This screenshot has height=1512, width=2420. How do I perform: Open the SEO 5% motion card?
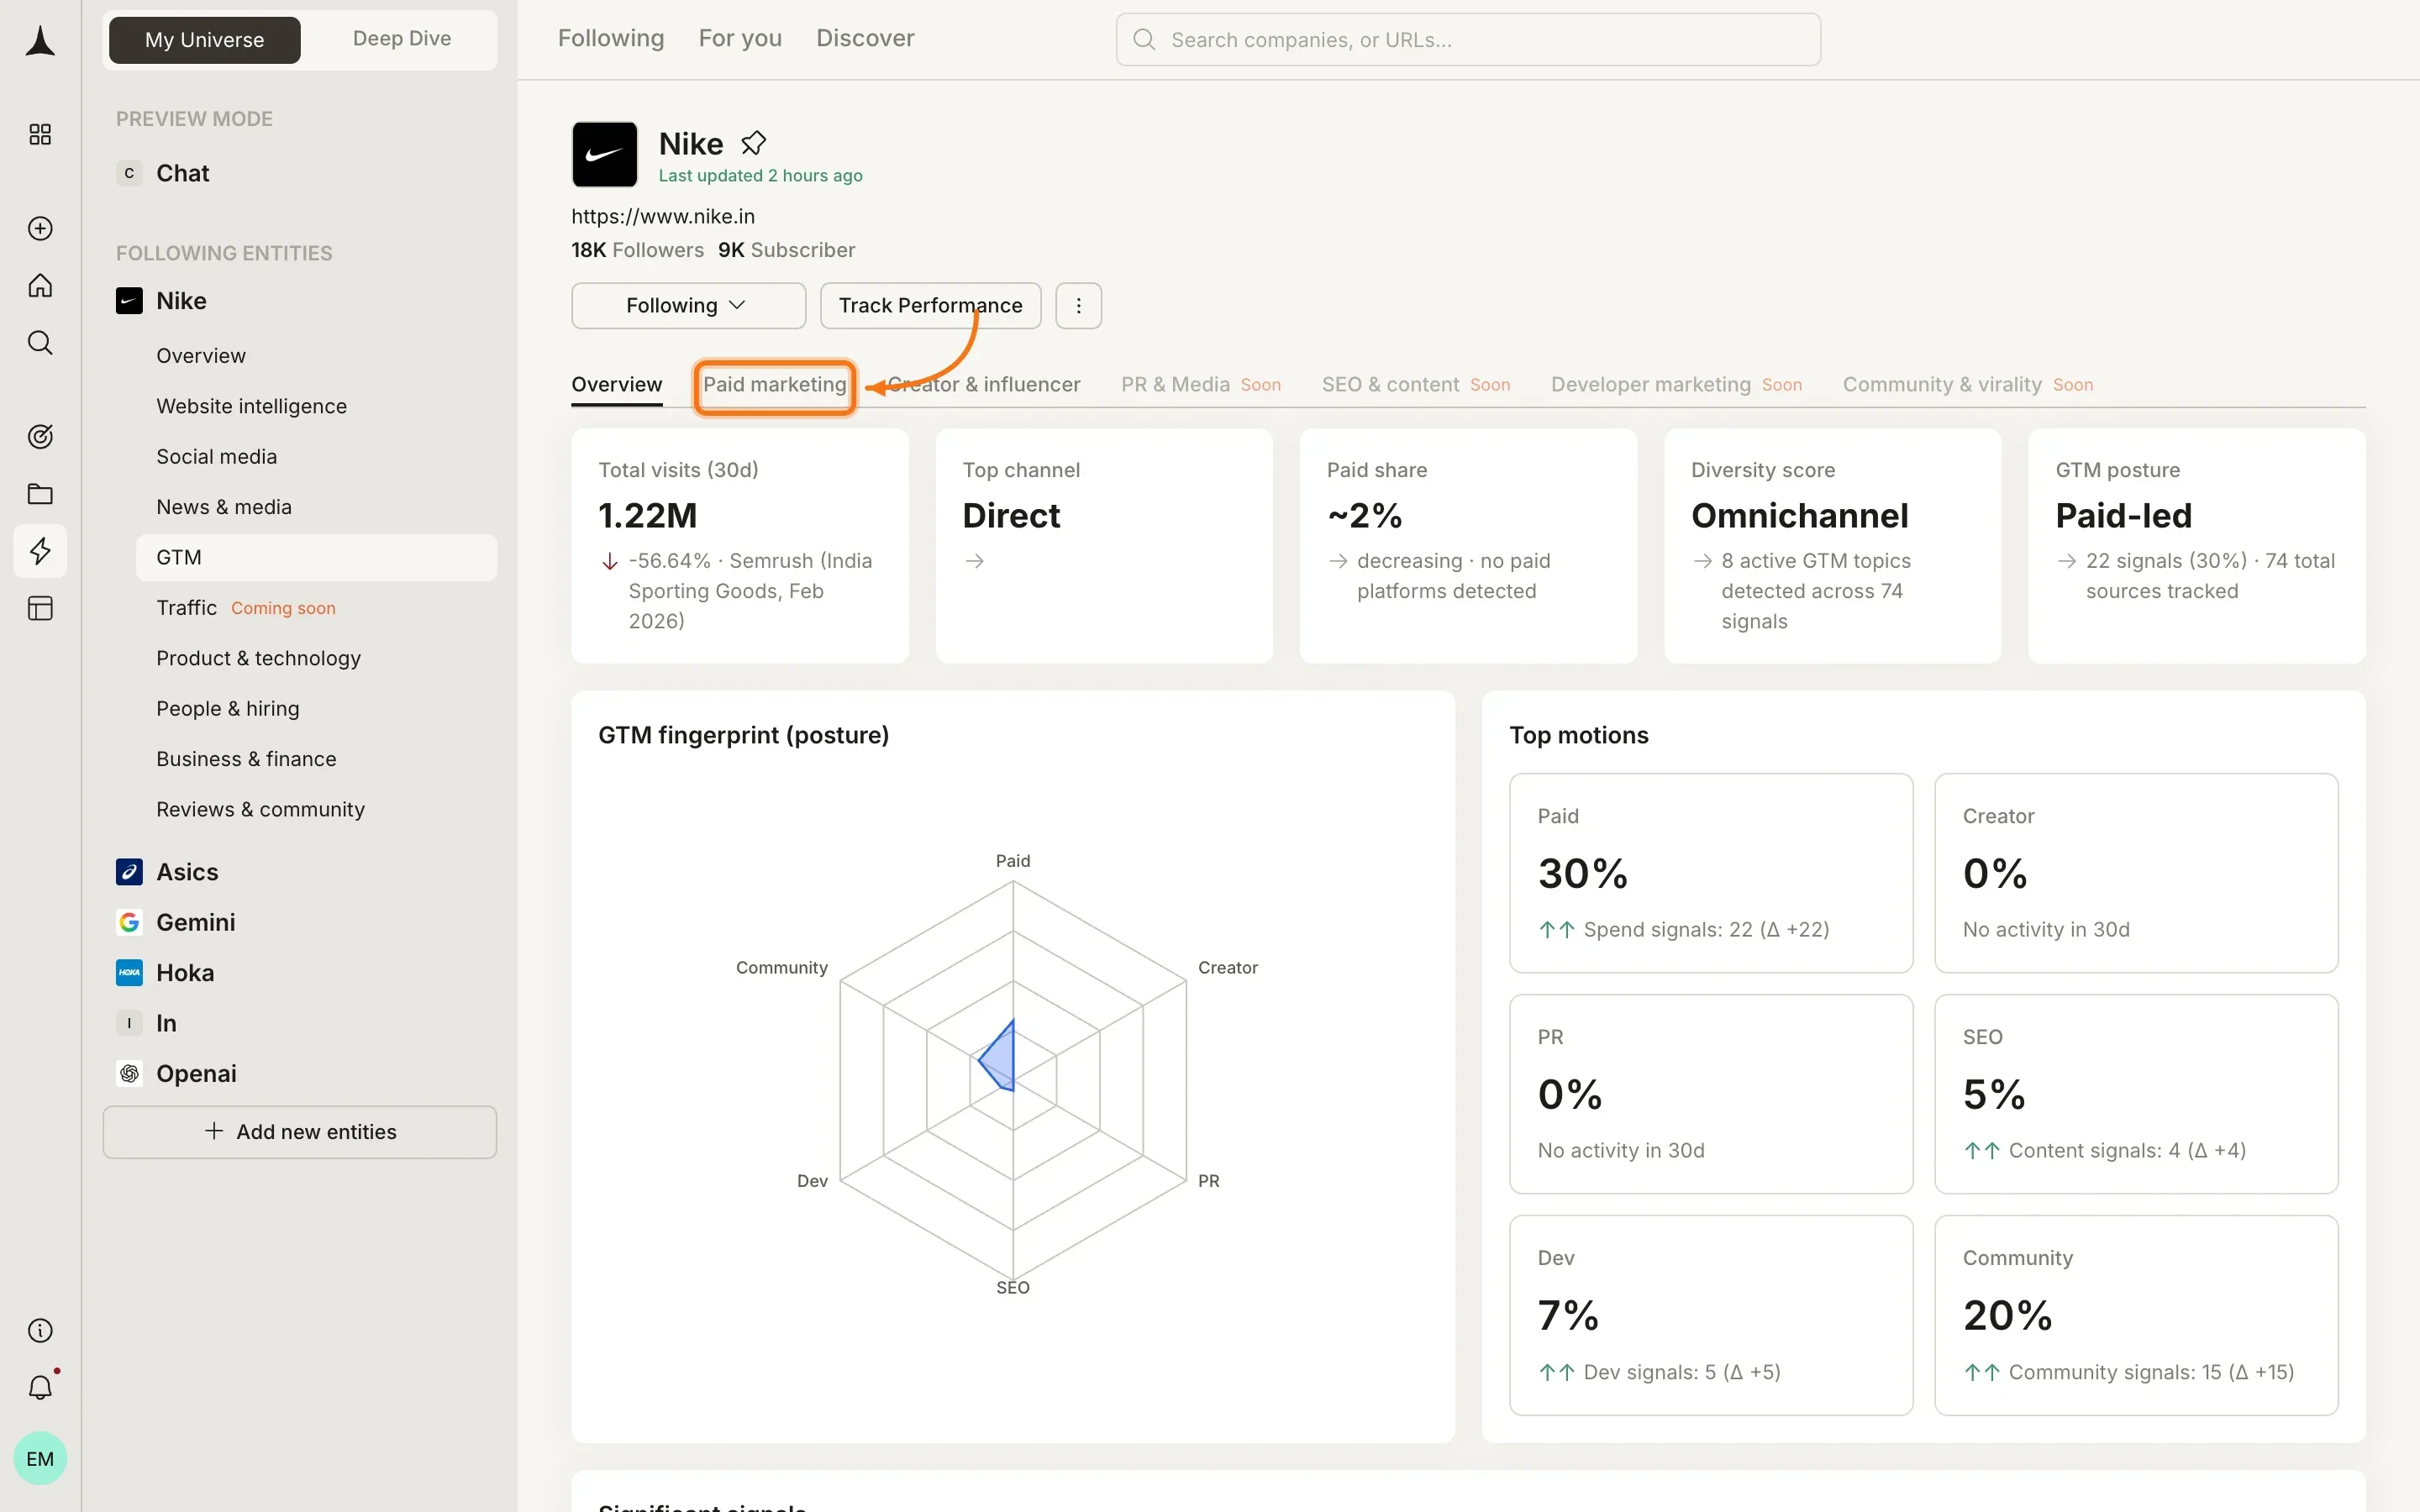pyautogui.click(x=2136, y=1094)
